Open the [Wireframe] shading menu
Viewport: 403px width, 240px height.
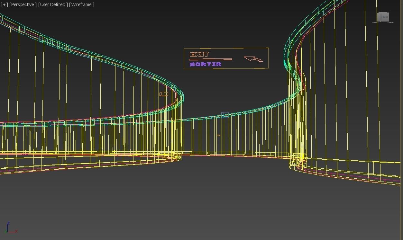click(x=82, y=4)
